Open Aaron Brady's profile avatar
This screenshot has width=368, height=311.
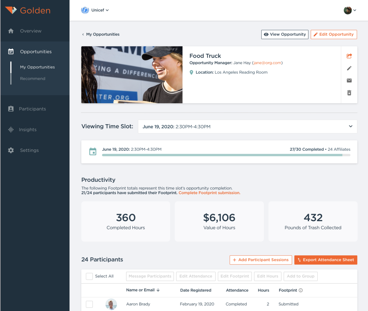(111, 304)
